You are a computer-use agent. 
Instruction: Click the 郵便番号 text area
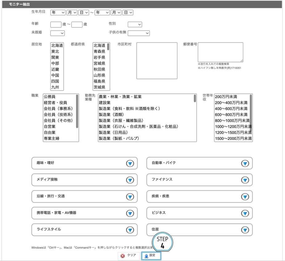point(220,52)
